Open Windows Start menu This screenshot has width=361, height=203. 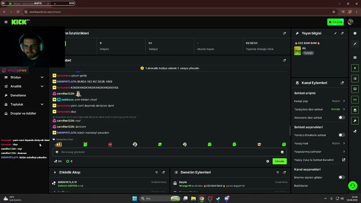(x=135, y=198)
